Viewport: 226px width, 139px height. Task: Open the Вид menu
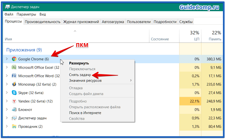click(x=43, y=14)
